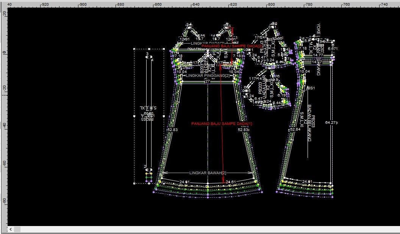This screenshot has width=400, height=234.
Task: Select the LINGKAR BAWAH[2] measurement label
Action: [x=208, y=173]
